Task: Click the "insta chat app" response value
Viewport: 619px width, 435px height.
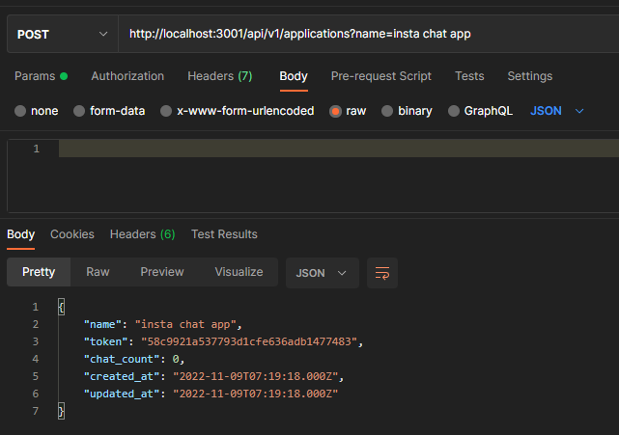Action: [185, 324]
